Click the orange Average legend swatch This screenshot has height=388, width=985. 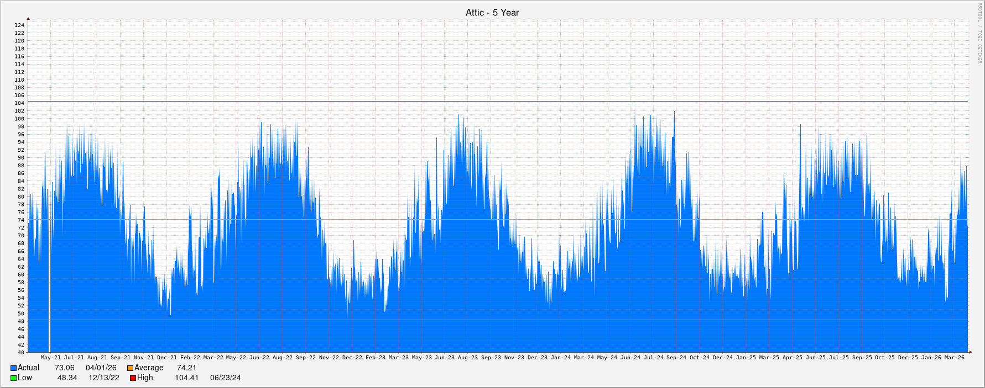pyautogui.click(x=130, y=368)
